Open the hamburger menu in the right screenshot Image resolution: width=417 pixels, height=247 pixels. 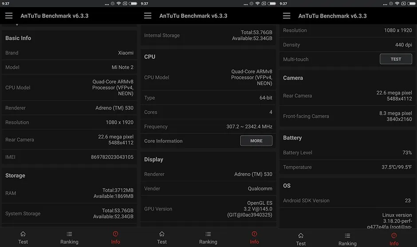click(x=287, y=16)
